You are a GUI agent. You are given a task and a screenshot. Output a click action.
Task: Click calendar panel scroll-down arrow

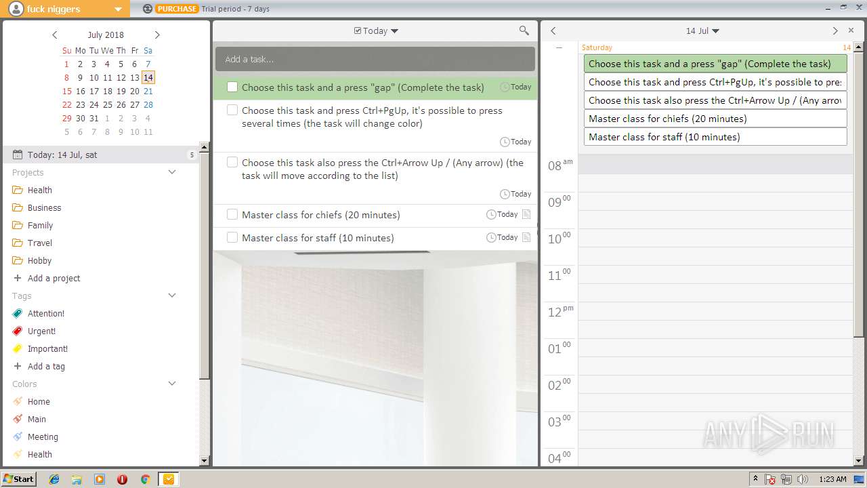(859, 461)
